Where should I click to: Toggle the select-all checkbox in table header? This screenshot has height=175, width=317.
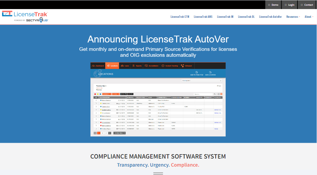click(96, 97)
